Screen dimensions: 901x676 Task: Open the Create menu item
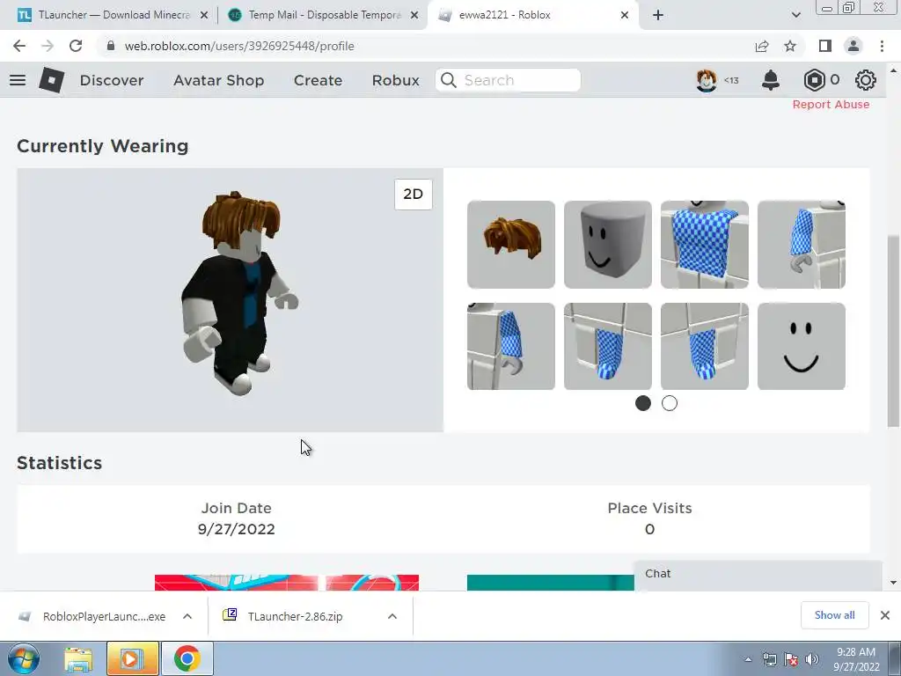(319, 80)
